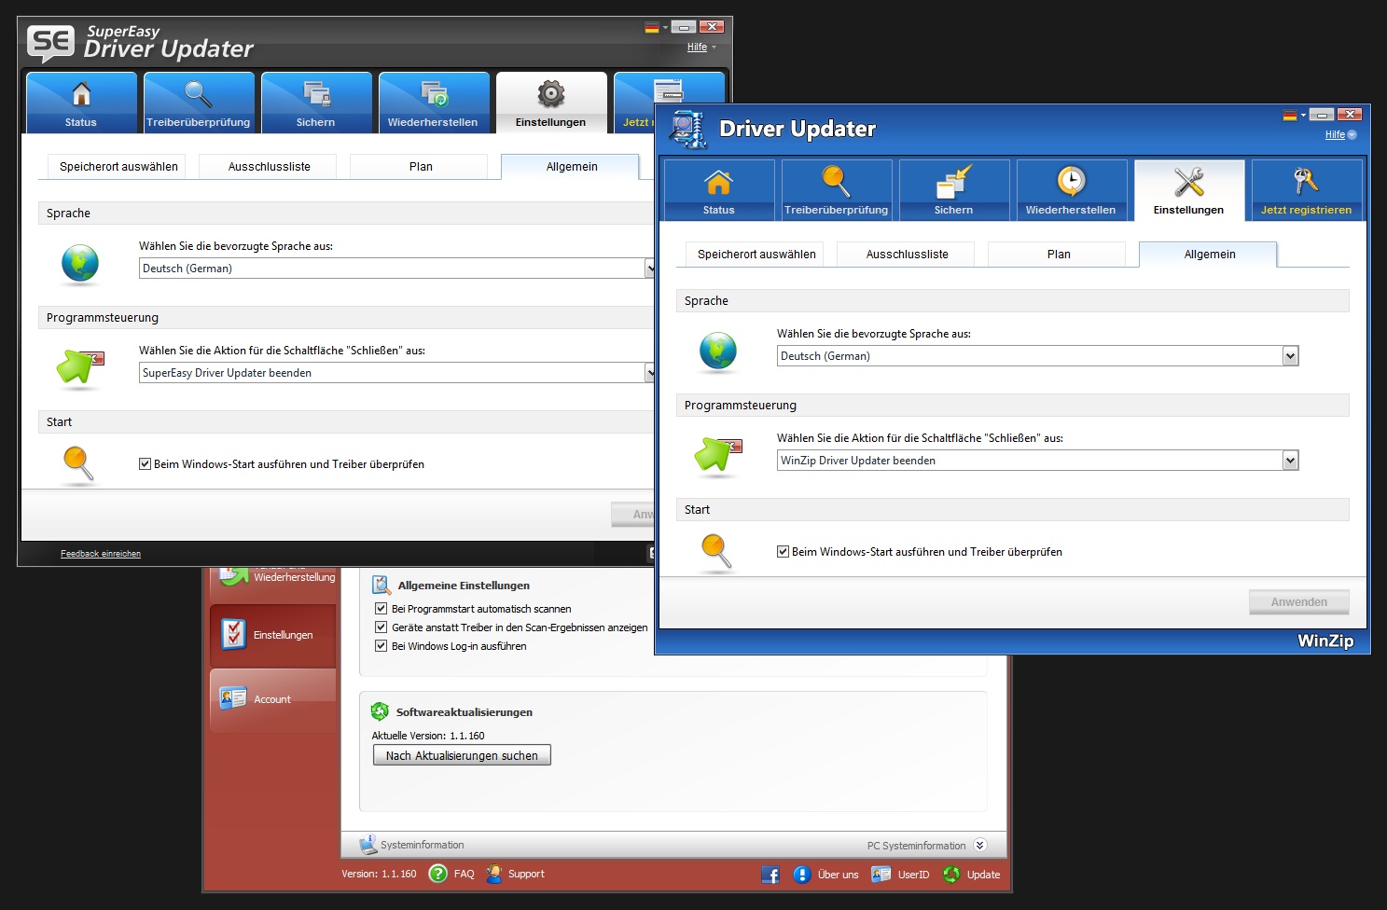The height and width of the screenshot is (910, 1387).
Task: Open Wiederherstellen clock in WinZip window
Action: [1071, 182]
